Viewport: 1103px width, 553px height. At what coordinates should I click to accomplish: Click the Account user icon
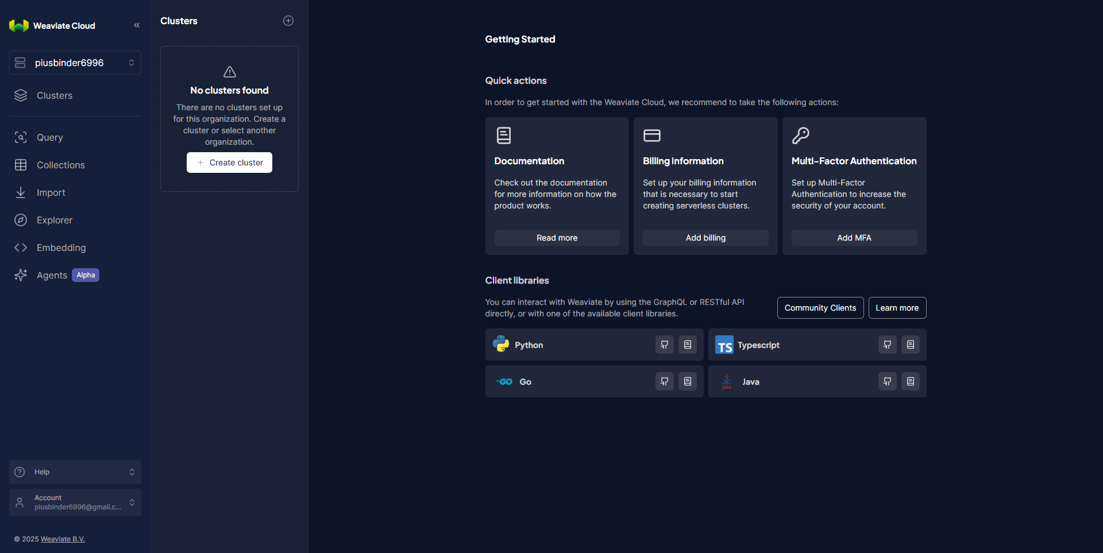(20, 502)
